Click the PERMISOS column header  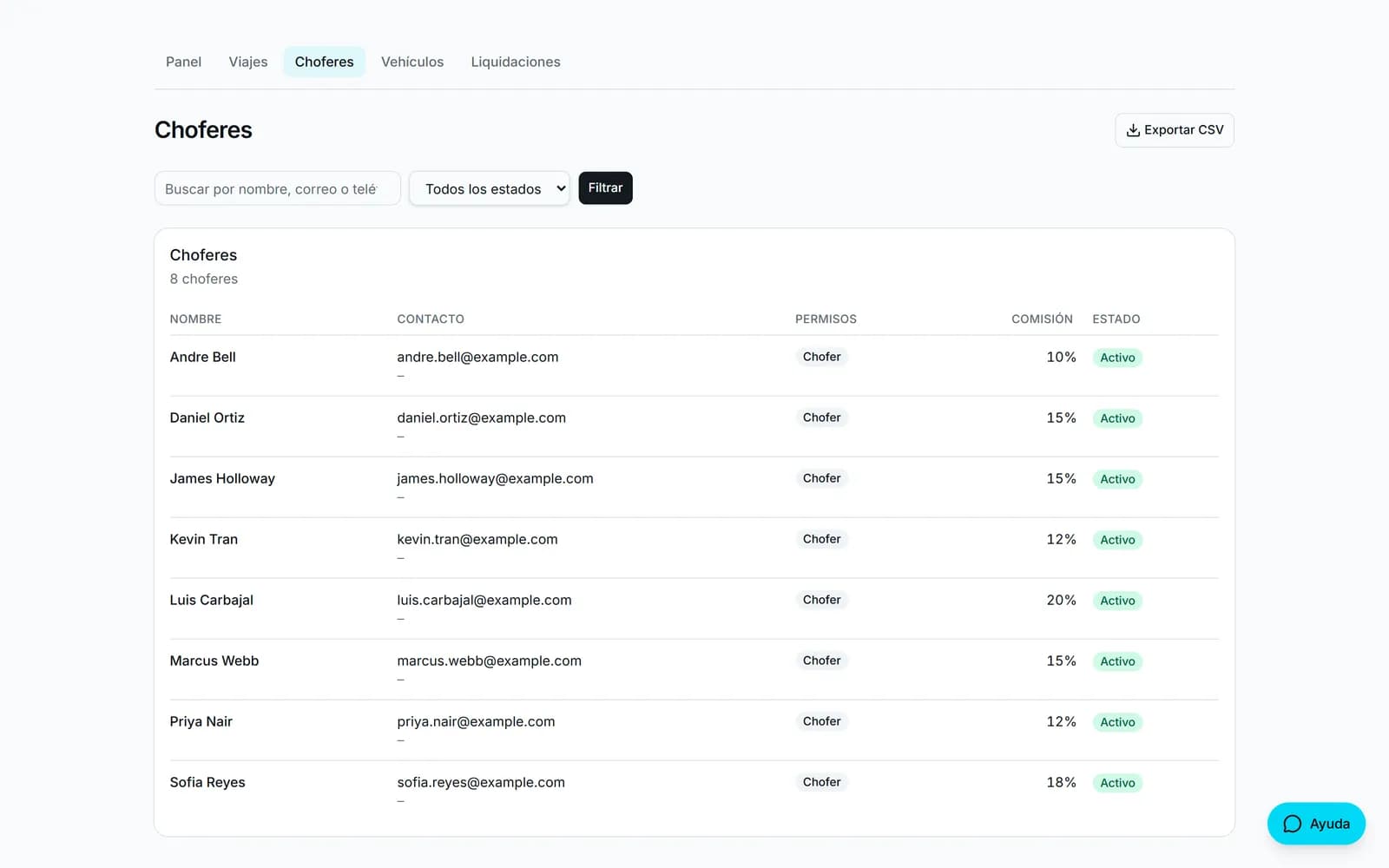coord(826,319)
